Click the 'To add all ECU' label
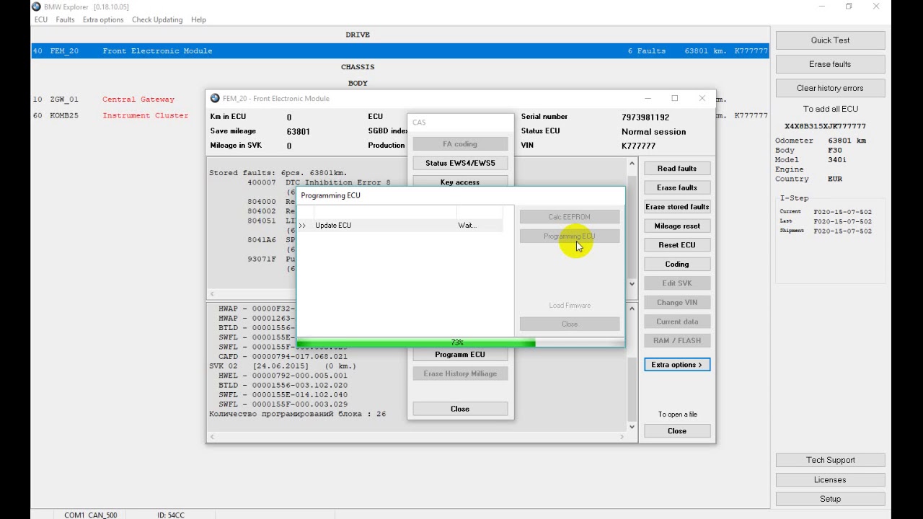Viewport: 923px width, 519px height. 831,109
